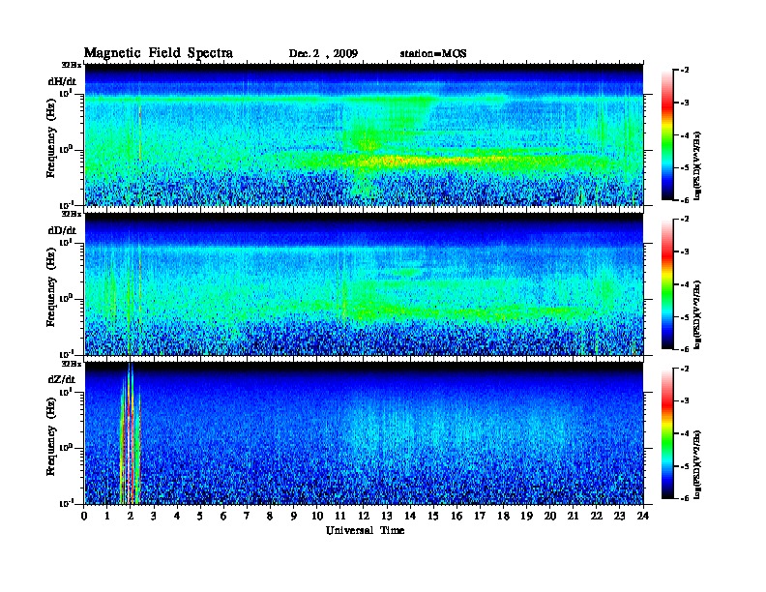
Task: Click the dD/dt spectrogram color scale bar
Action: point(667,283)
